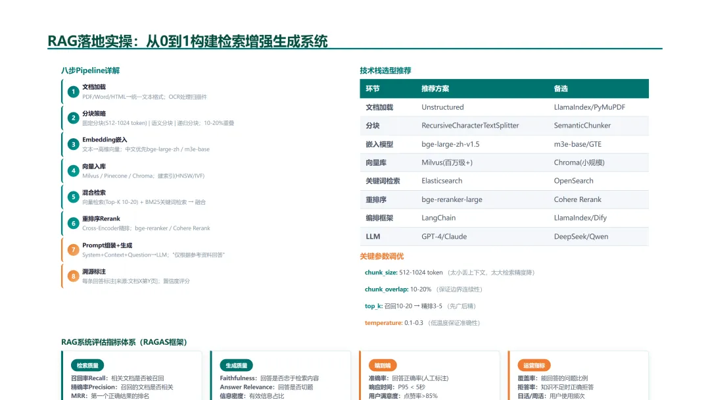
Task: Click the 备选 table header
Action: pos(561,89)
